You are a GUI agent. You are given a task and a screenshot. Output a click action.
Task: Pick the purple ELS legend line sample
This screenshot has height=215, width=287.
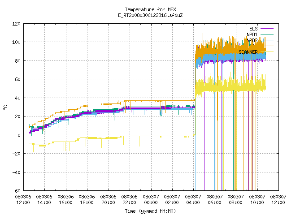click(267, 29)
